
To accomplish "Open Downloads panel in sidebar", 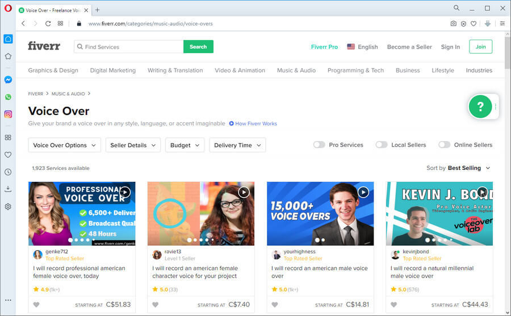I will 8,189.
